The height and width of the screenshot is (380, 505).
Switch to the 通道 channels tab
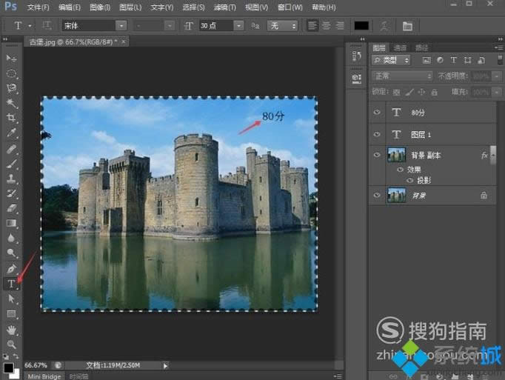400,48
